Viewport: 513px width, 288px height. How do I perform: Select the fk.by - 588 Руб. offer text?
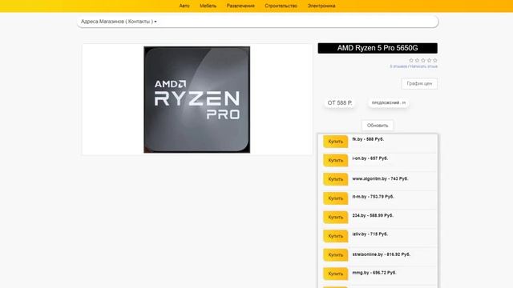point(368,139)
